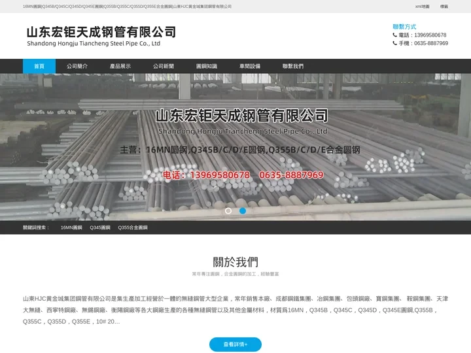Go to 產品展示 page
Image resolution: width=471 pixels, height=353 pixels.
(120, 66)
